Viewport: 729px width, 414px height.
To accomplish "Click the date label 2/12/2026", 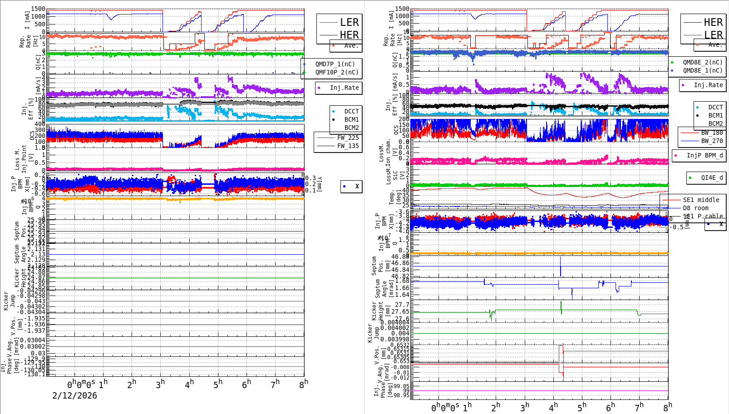I will pos(74,395).
